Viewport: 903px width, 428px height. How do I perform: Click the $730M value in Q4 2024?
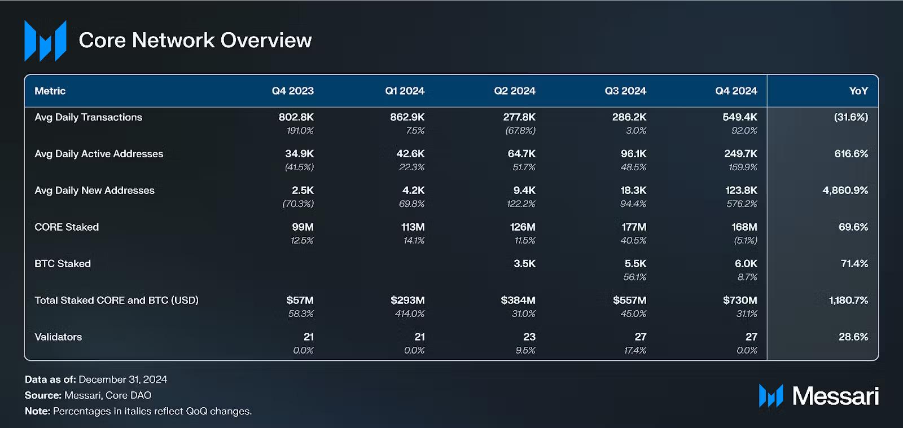tap(739, 301)
